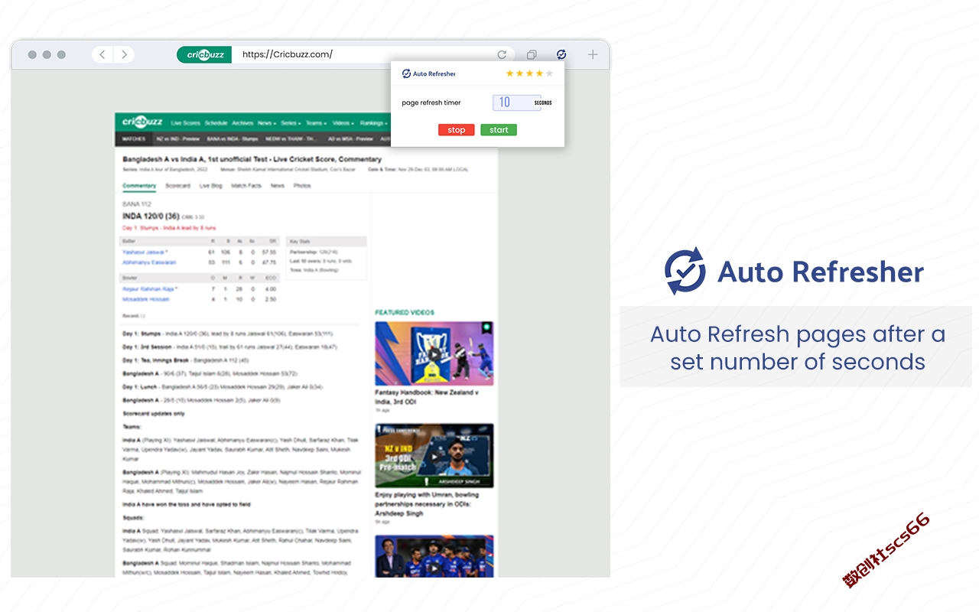
Task: Click the Key Stats panel header
Action: click(x=327, y=241)
